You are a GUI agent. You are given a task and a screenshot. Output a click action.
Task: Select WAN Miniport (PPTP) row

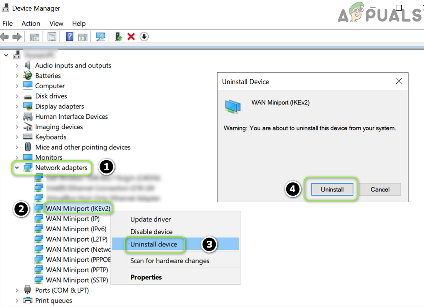(x=77, y=270)
